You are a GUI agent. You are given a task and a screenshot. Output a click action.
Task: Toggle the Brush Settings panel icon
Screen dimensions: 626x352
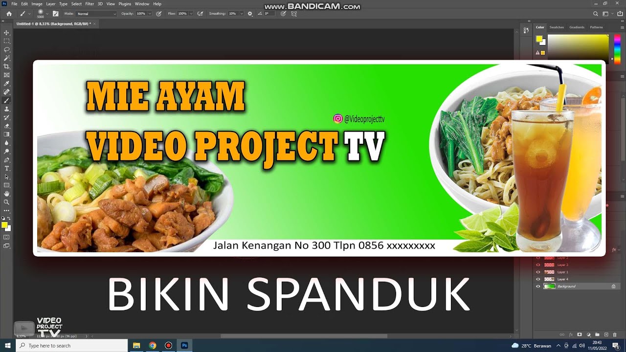(x=55, y=14)
